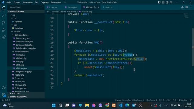Screen dimensions: 194x109
Task: Open the Файл menu
Action: click(9, 2)
